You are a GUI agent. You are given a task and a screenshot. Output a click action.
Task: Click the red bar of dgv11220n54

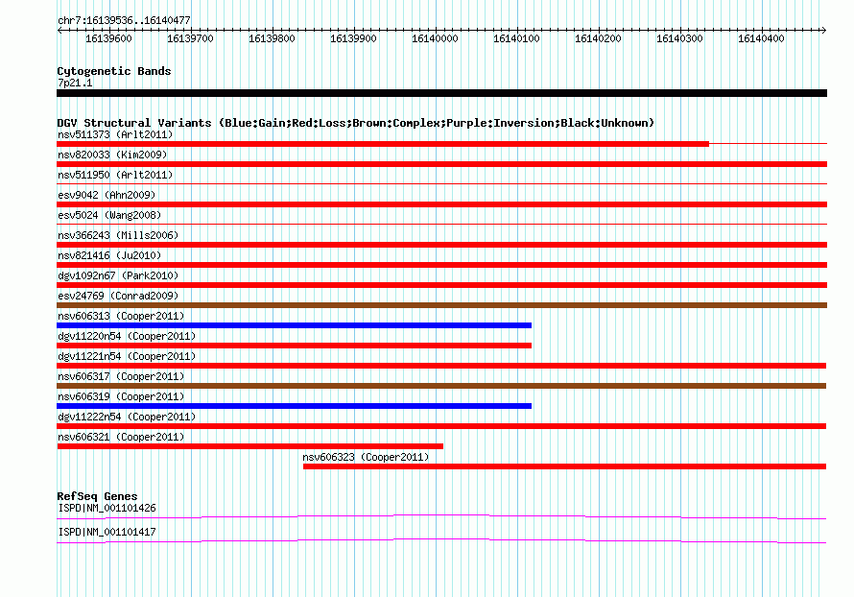[295, 346]
